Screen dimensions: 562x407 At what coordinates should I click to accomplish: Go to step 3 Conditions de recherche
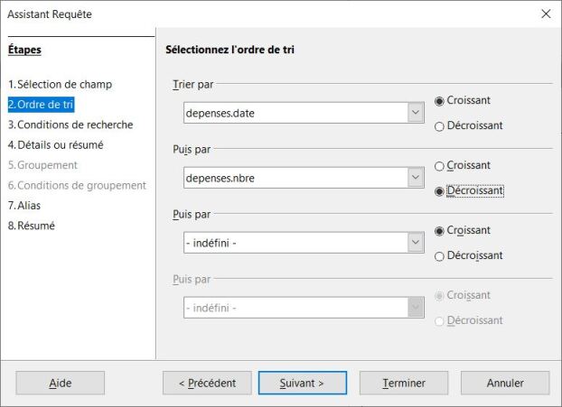point(70,125)
